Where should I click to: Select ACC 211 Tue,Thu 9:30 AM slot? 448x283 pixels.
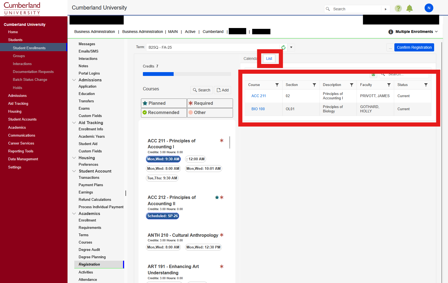(x=162, y=178)
